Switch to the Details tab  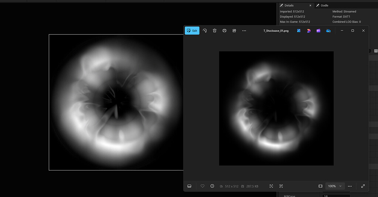click(x=289, y=6)
